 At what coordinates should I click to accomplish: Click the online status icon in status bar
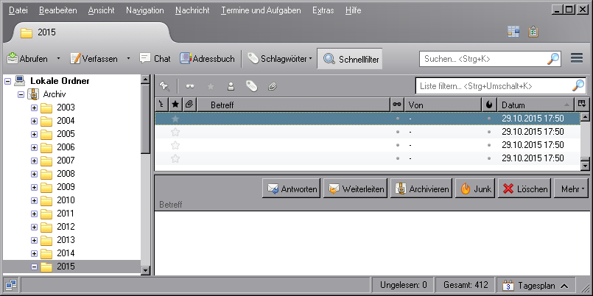[11, 285]
